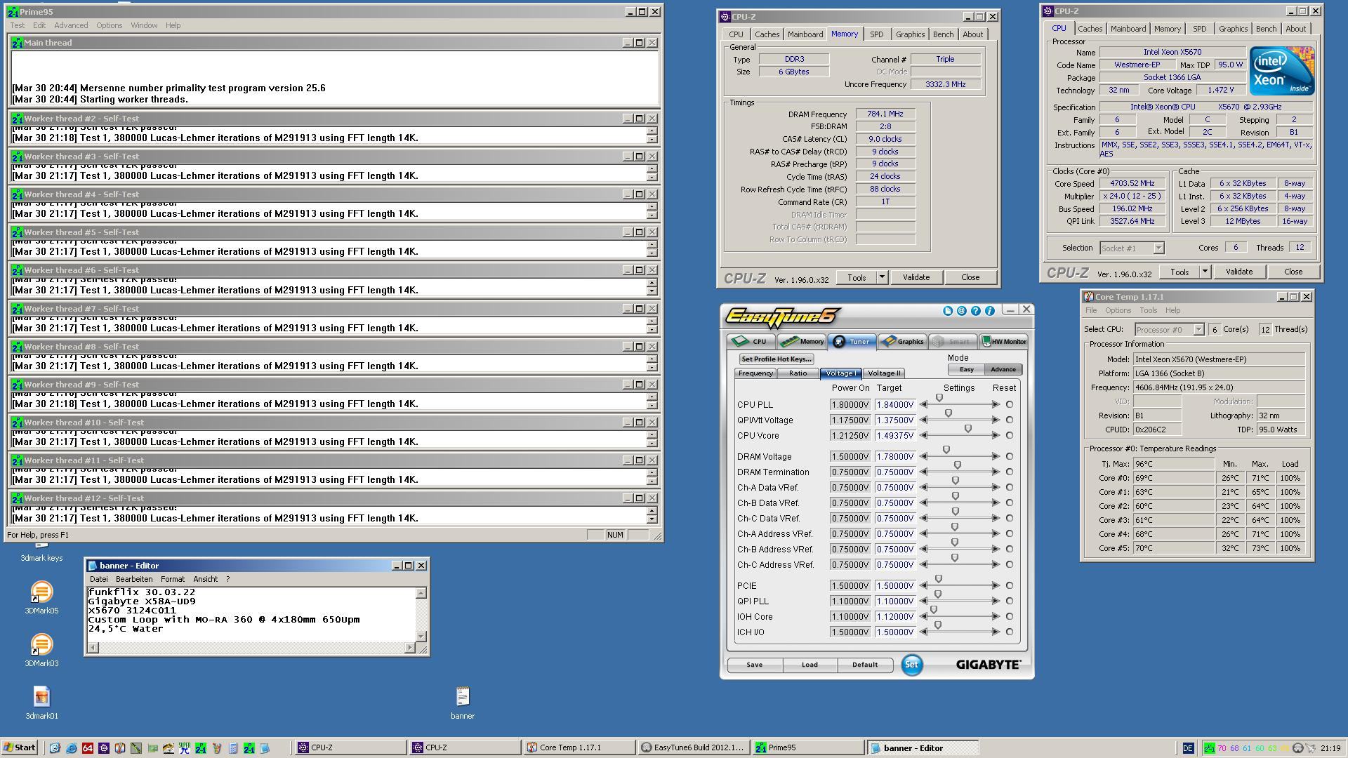
Task: Open the Tools dropdown arrow in CPU-Z CPU window
Action: 1205,272
